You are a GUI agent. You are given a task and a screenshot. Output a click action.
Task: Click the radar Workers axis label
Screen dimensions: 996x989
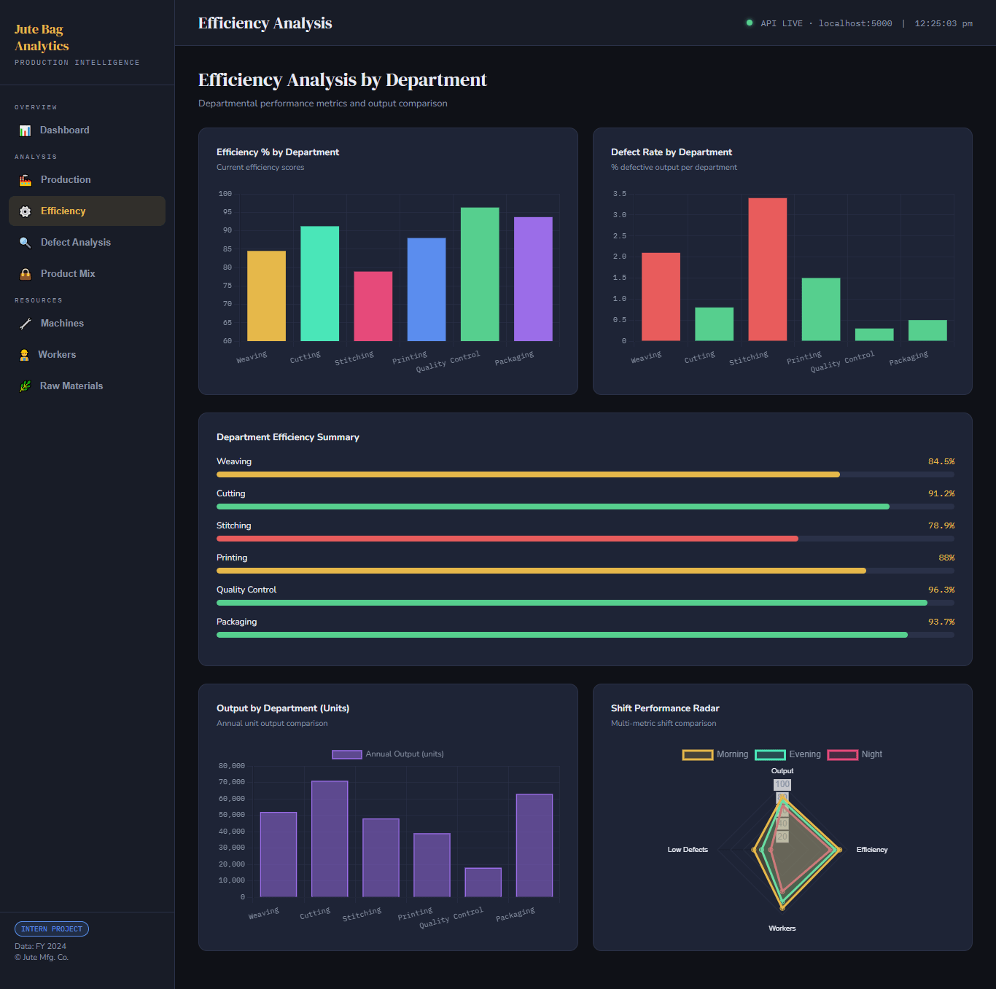tap(782, 929)
